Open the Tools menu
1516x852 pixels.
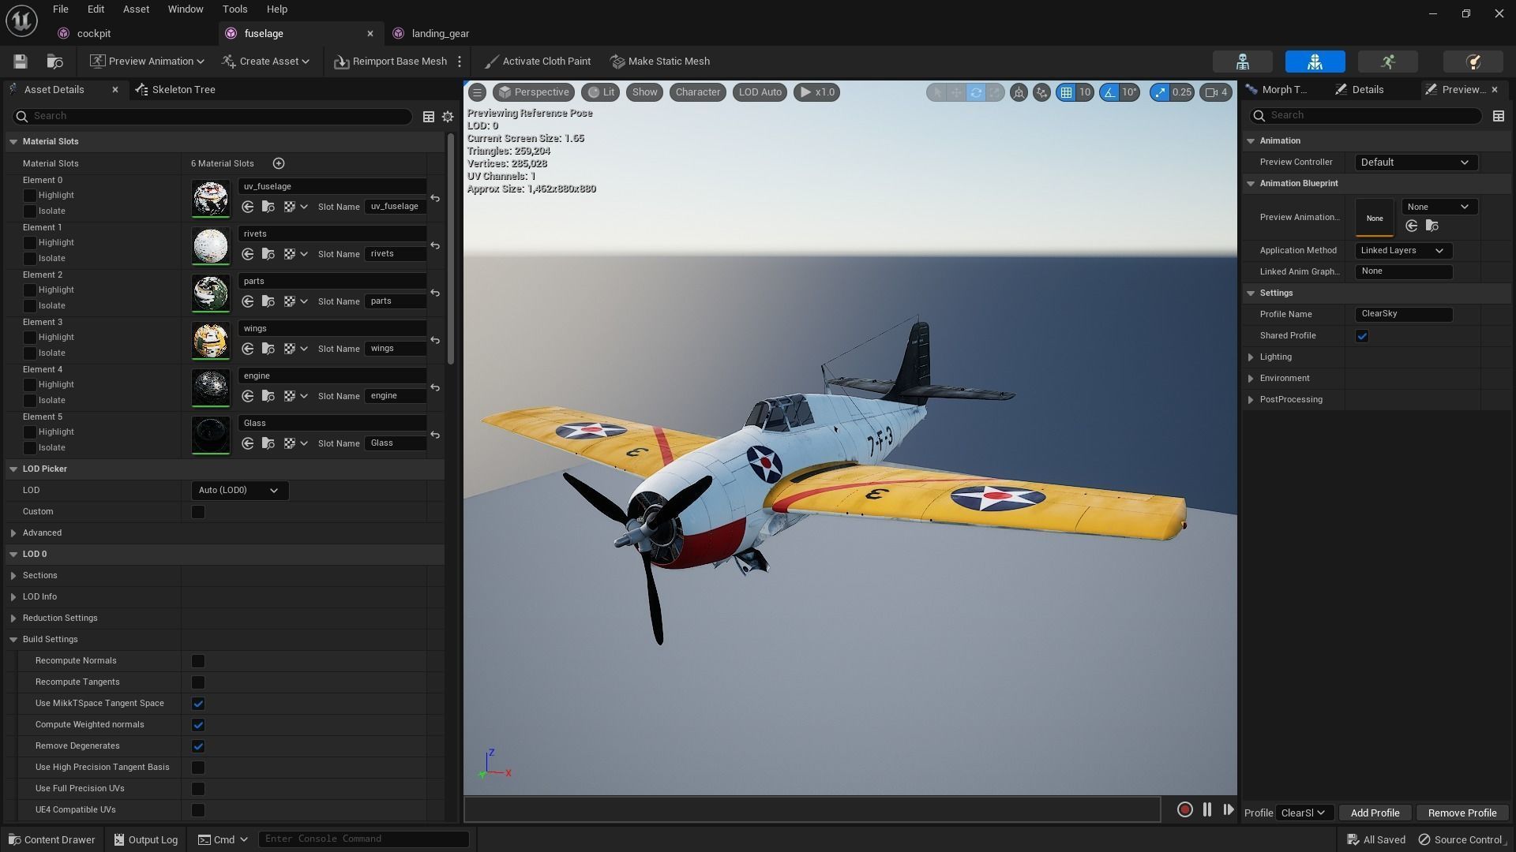pos(235,9)
